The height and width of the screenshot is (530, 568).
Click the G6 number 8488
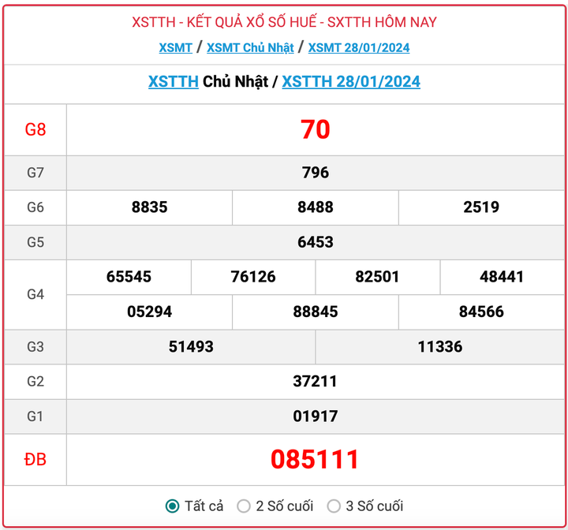315,207
